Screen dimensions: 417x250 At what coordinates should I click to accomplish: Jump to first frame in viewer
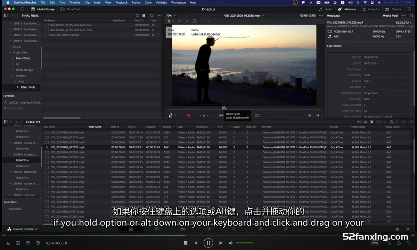pyautogui.click(x=221, y=115)
